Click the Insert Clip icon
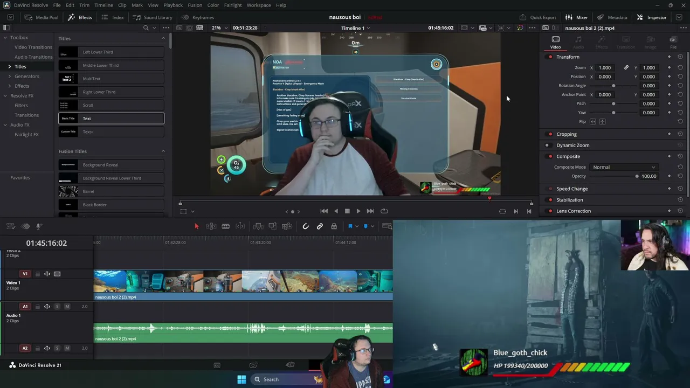The width and height of the screenshot is (690, 388). [258, 226]
